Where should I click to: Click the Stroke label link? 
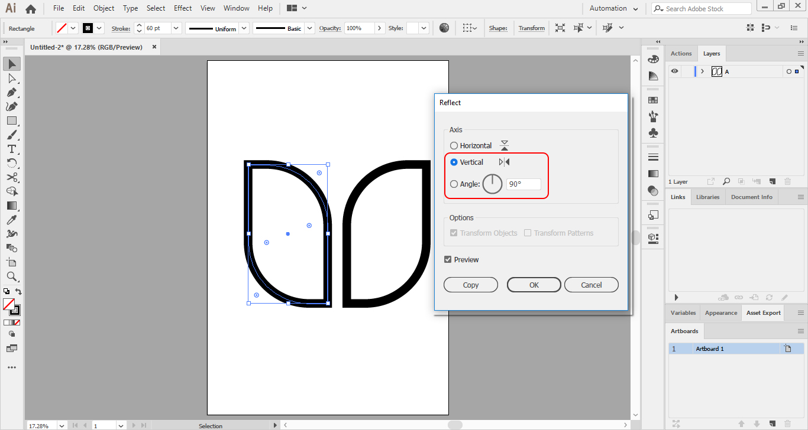[121, 28]
